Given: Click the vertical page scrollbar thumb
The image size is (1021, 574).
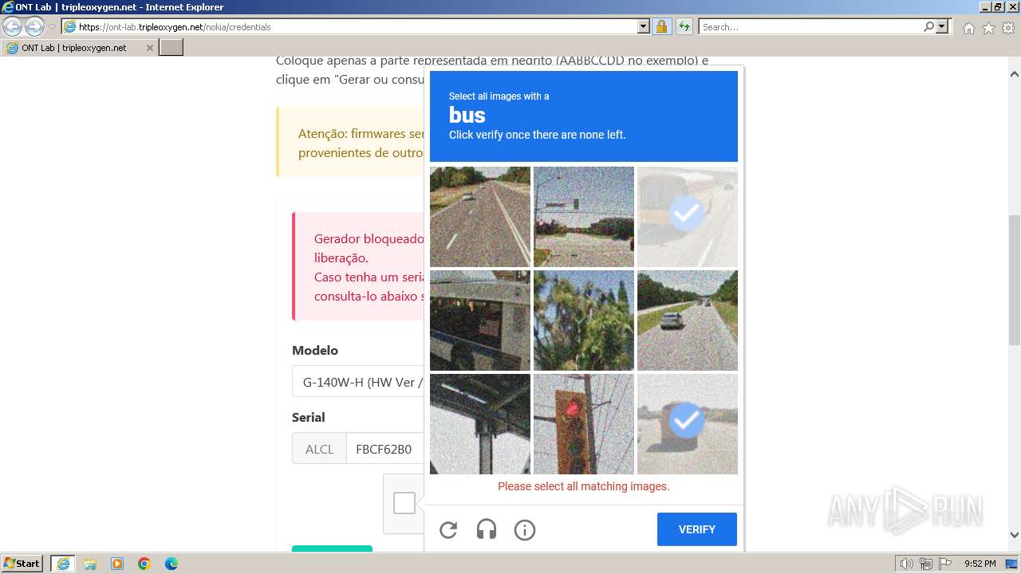Looking at the screenshot, I should tap(1015, 280).
